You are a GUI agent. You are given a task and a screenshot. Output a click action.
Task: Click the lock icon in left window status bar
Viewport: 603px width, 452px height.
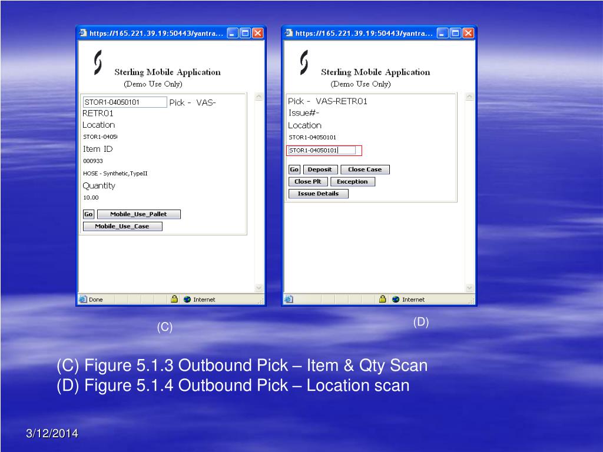(x=174, y=298)
